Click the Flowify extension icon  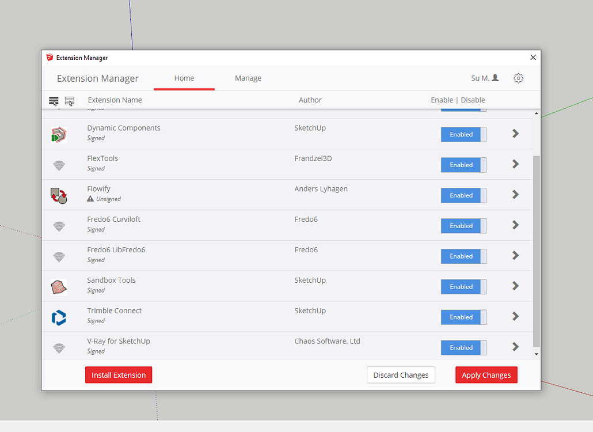(x=59, y=196)
